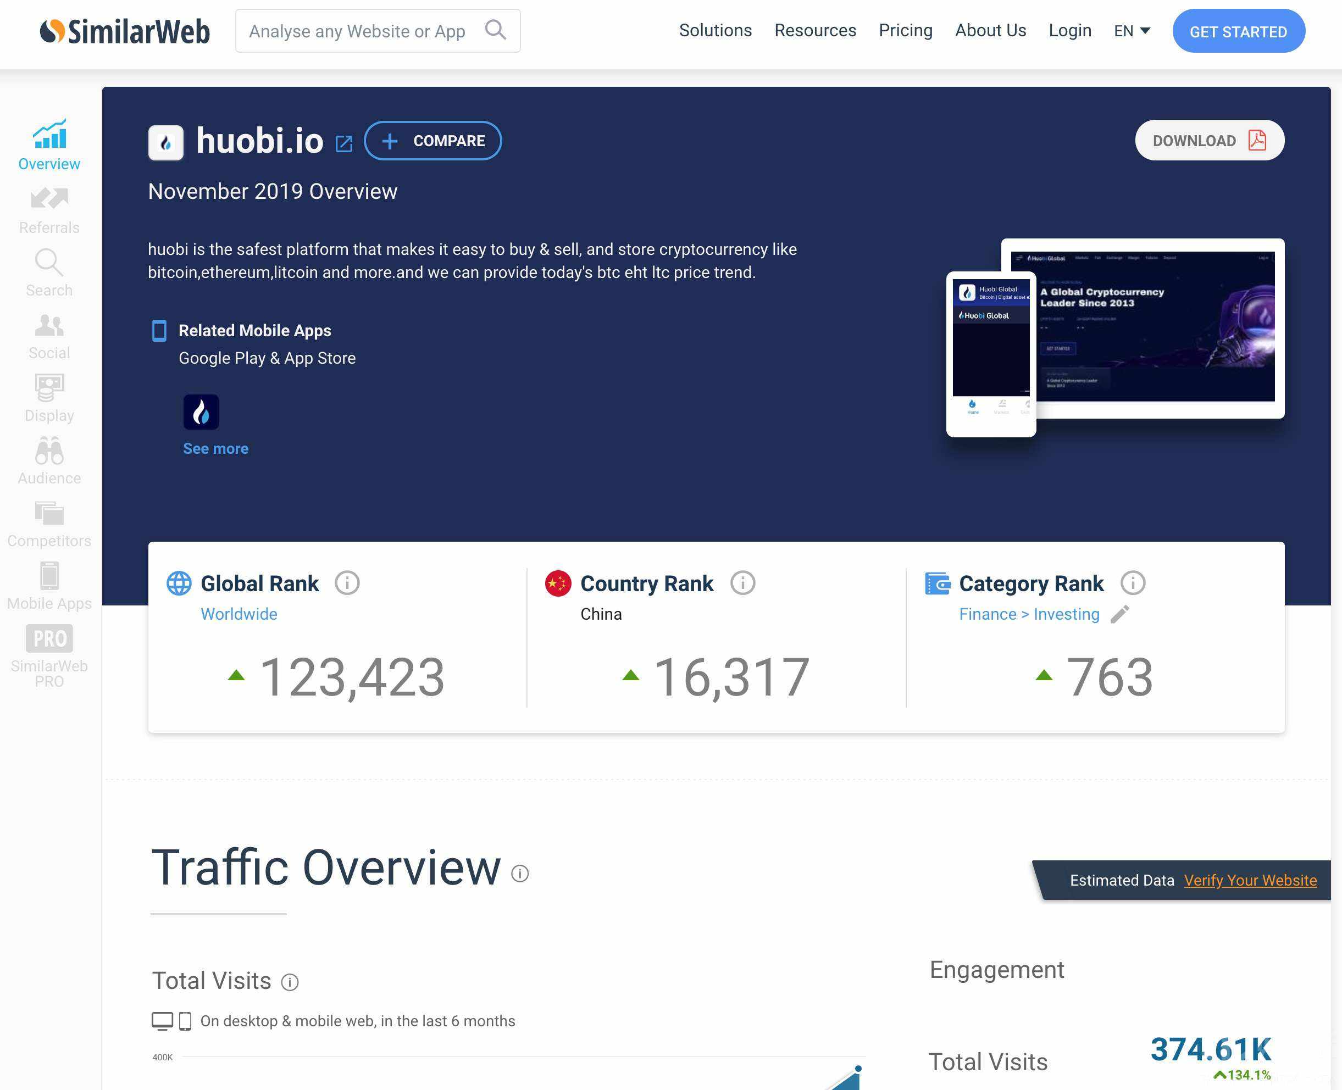
Task: Open Referrals section in sidebar
Action: [x=49, y=211]
